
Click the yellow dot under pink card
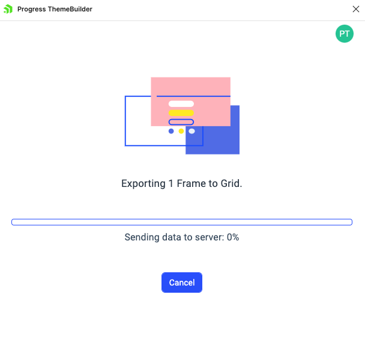click(x=181, y=131)
